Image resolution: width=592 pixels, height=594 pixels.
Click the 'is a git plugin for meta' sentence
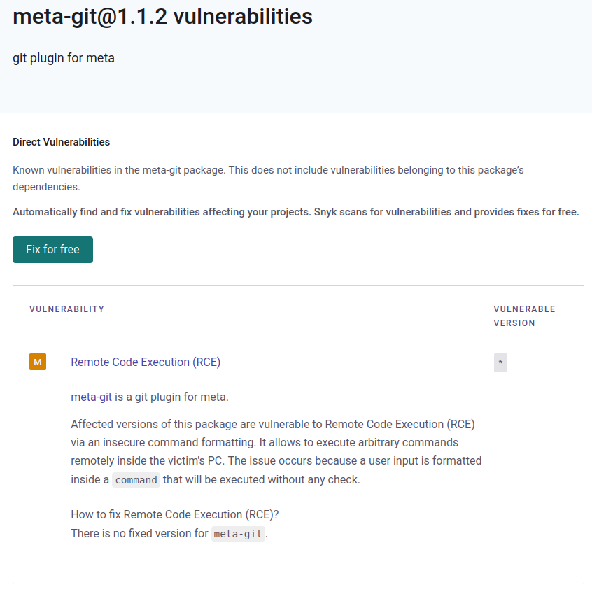click(x=171, y=397)
